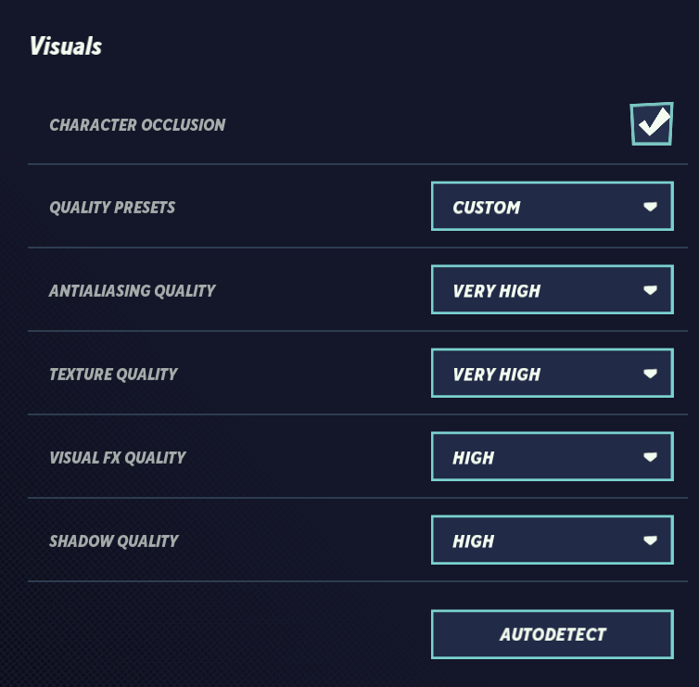Click the Quality Presets dropdown arrow icon
The width and height of the screenshot is (699, 687).
click(x=651, y=207)
